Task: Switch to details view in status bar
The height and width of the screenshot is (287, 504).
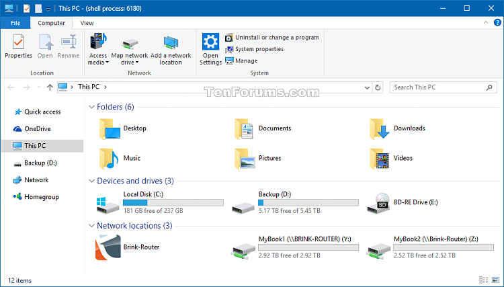Action: pos(483,280)
